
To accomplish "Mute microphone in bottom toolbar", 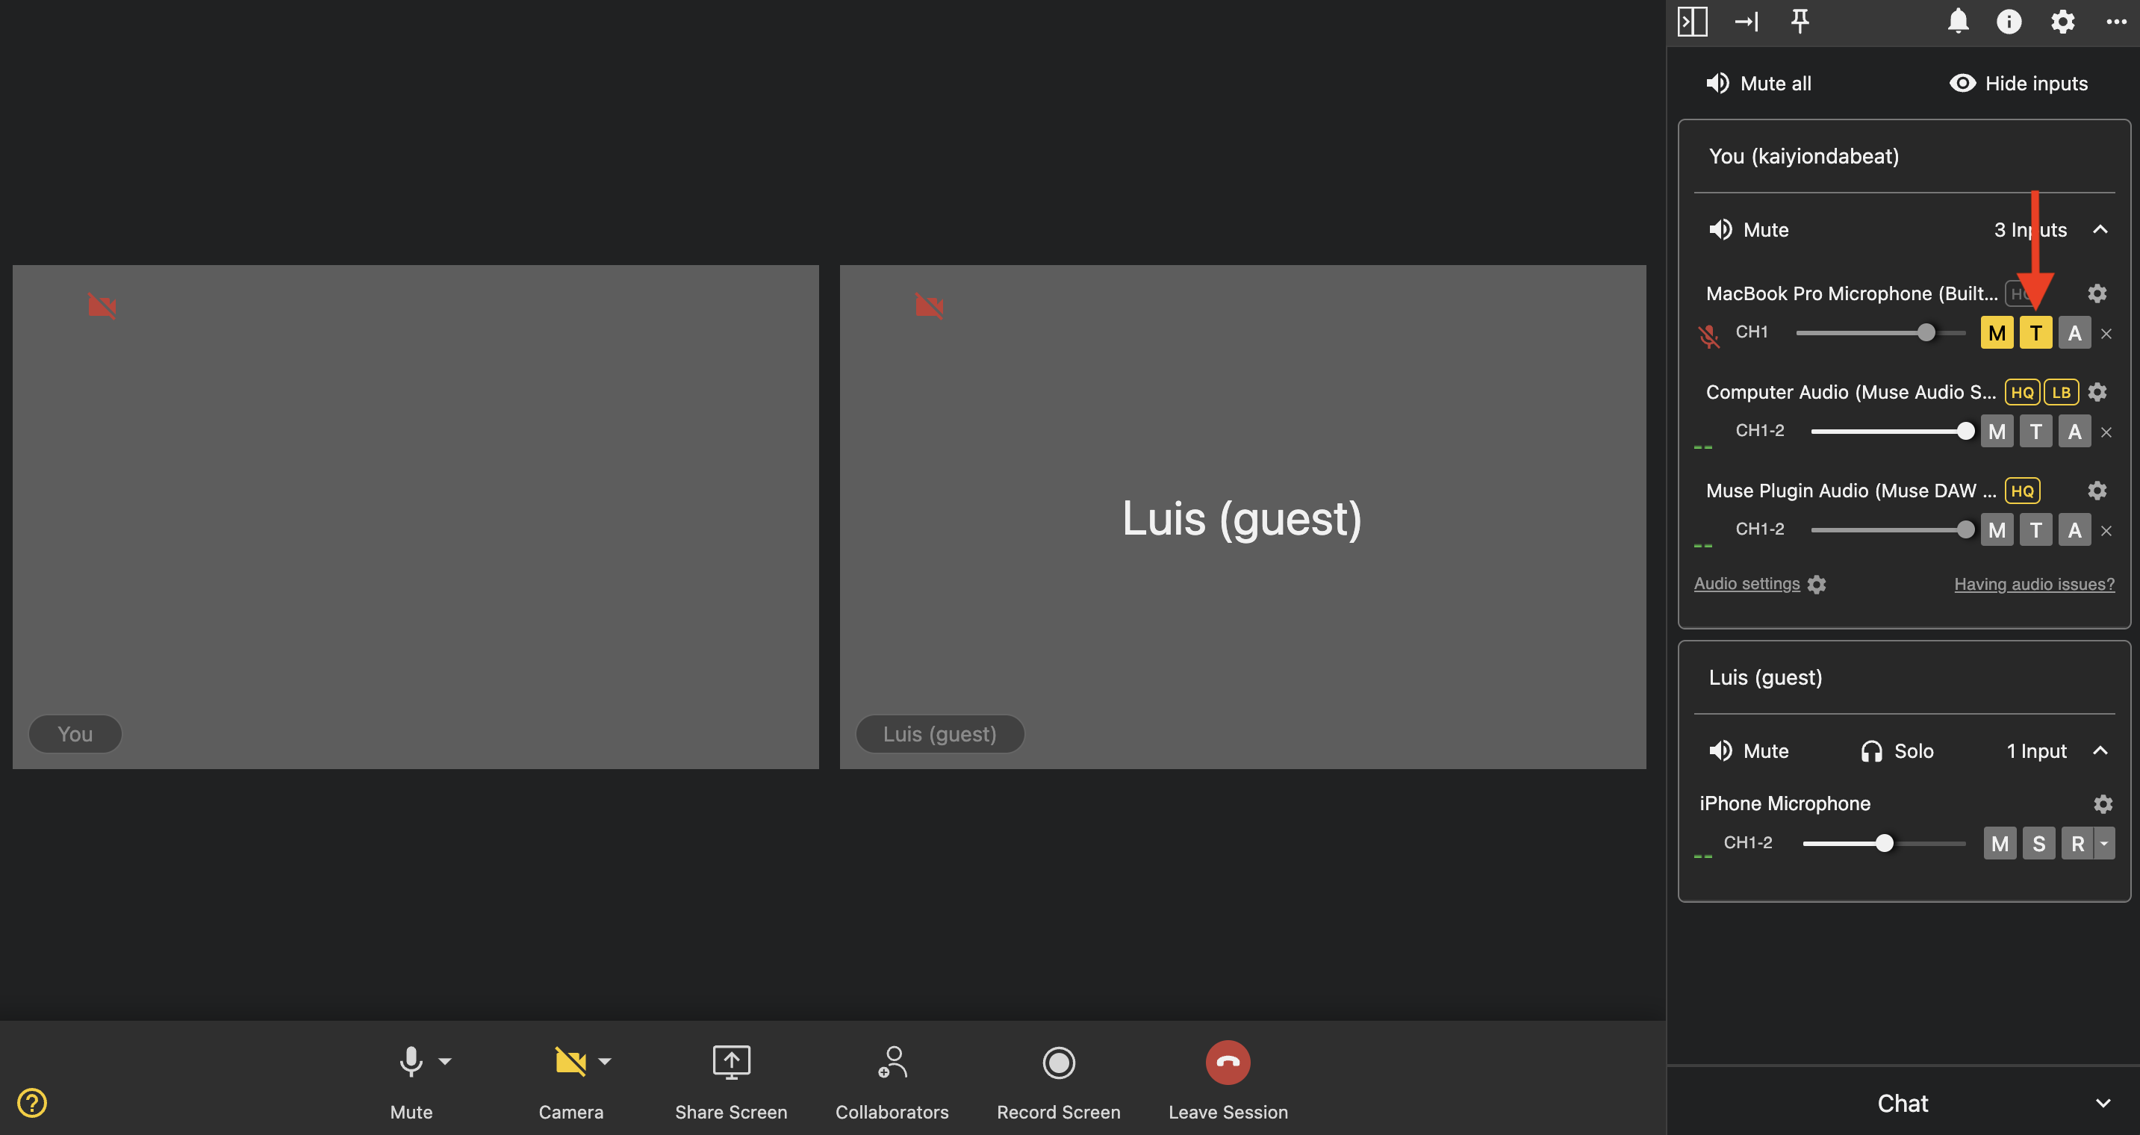I will click(x=411, y=1082).
